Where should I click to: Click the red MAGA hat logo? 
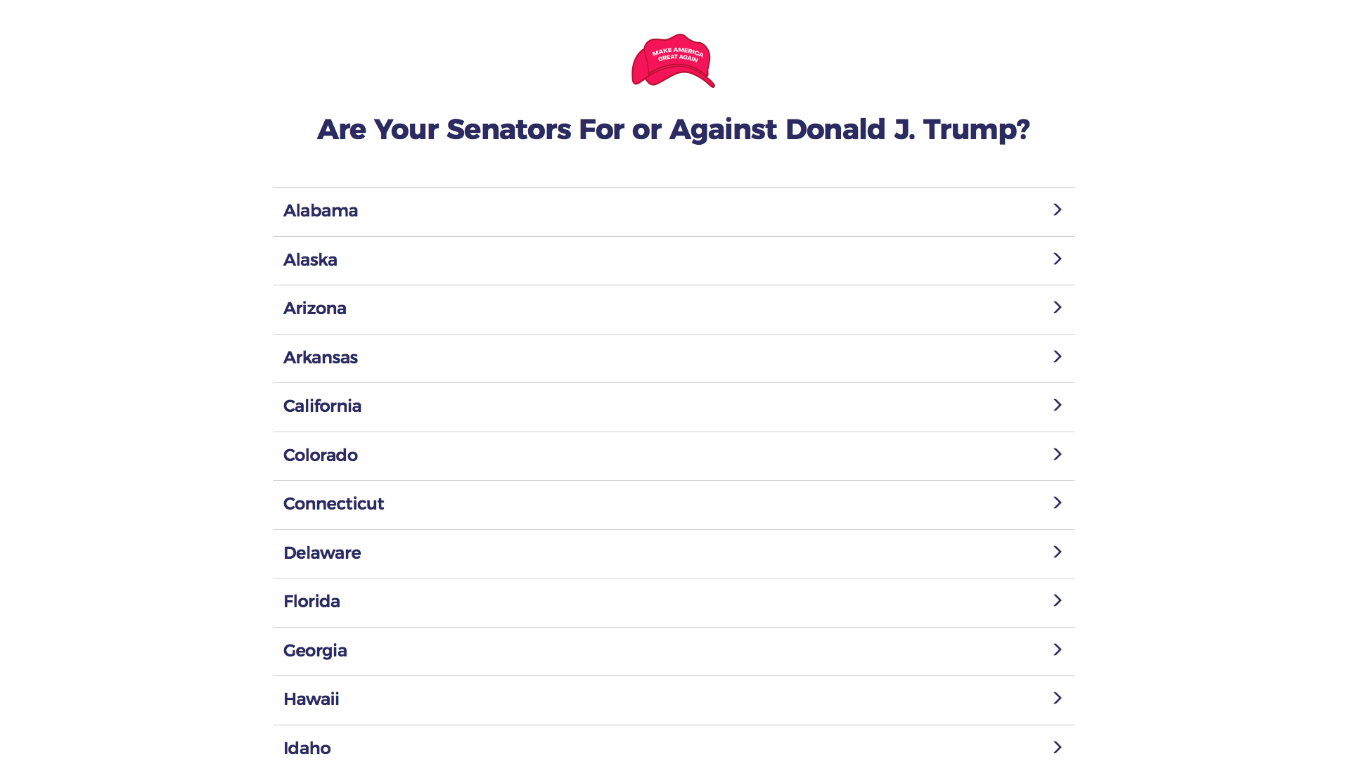click(673, 60)
